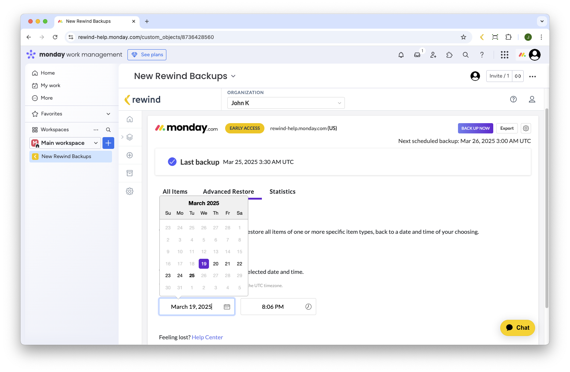Viewport: 570px width, 372px height.
Task: Search workspaces with the magnifier icon
Action: coord(108,130)
